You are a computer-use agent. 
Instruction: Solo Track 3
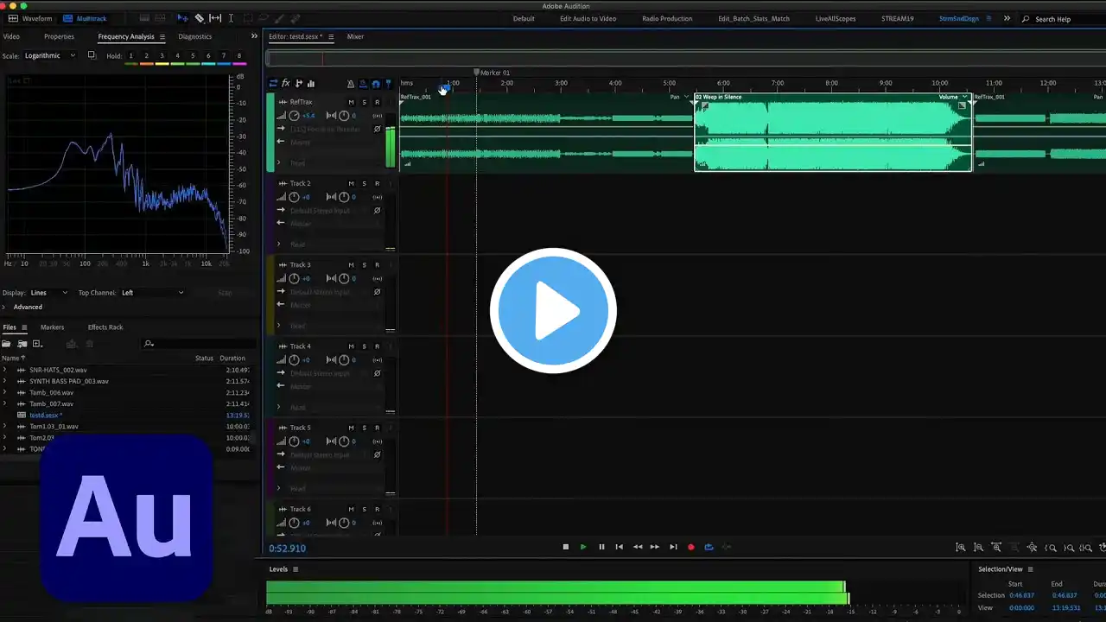(364, 264)
